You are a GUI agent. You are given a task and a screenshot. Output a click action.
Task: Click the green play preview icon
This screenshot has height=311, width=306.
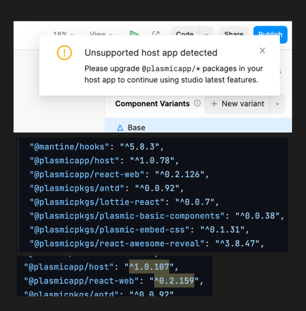coord(135,34)
